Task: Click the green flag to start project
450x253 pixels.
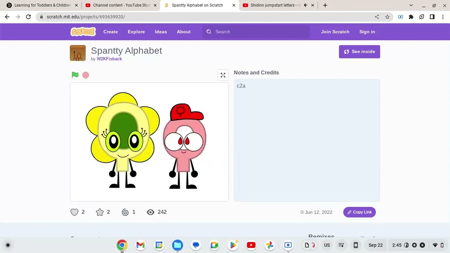Action: pos(75,75)
